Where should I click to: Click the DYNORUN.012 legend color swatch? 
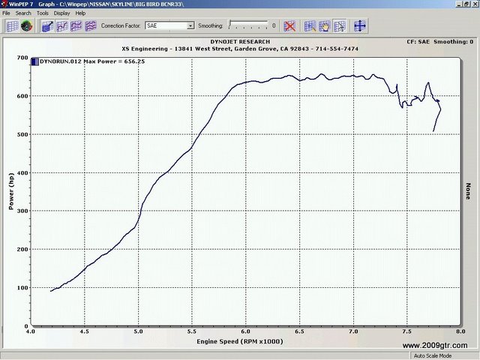[x=35, y=61]
